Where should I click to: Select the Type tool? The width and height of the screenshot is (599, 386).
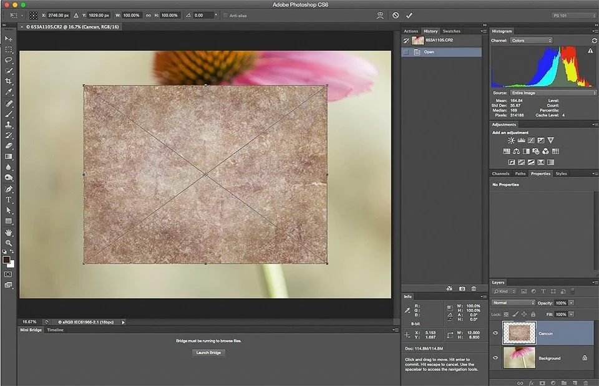(9, 200)
